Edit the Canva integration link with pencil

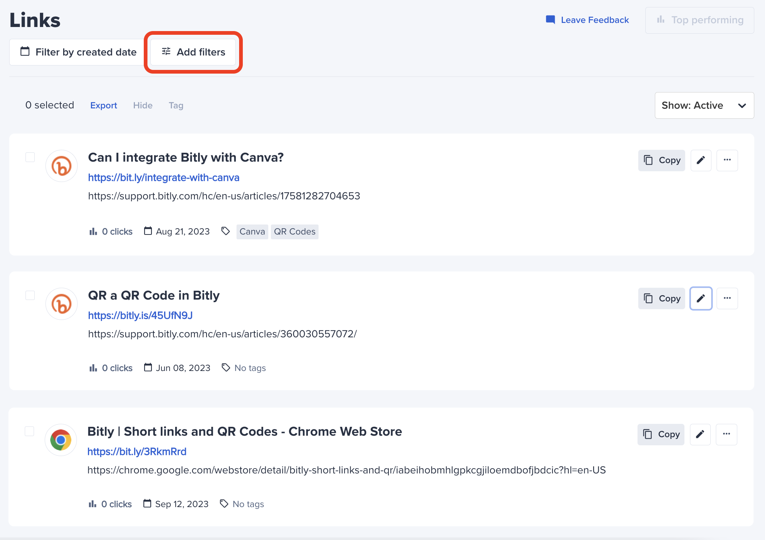tap(701, 160)
